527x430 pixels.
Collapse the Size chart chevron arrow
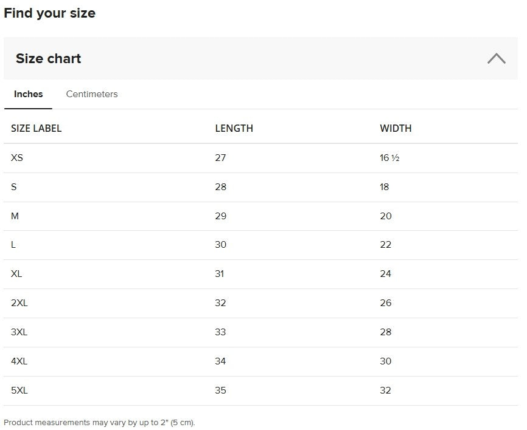[x=497, y=58]
